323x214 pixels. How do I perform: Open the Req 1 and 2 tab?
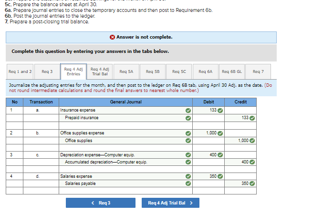pos(20,71)
